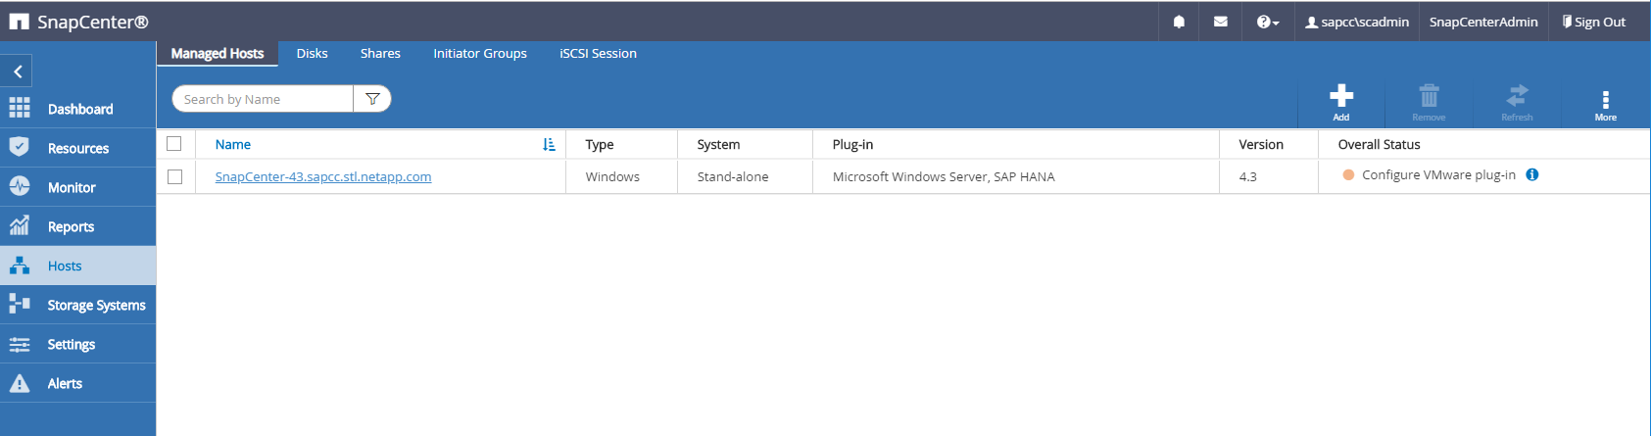The width and height of the screenshot is (1651, 436).
Task: Collapse the left navigation sidebar
Action: click(18, 72)
